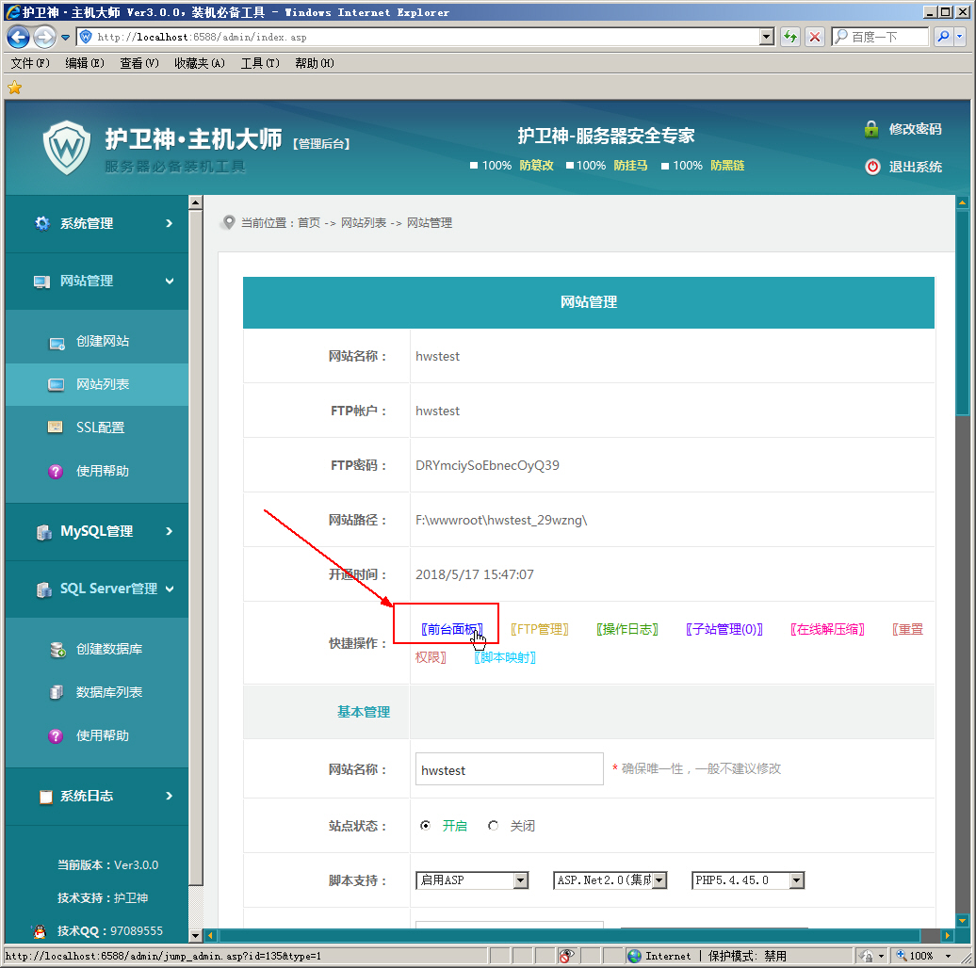Open the 启用ASP script dropdown
This screenshot has height=968, width=976.
[x=520, y=880]
